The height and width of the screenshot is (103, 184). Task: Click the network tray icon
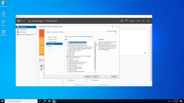169,101
